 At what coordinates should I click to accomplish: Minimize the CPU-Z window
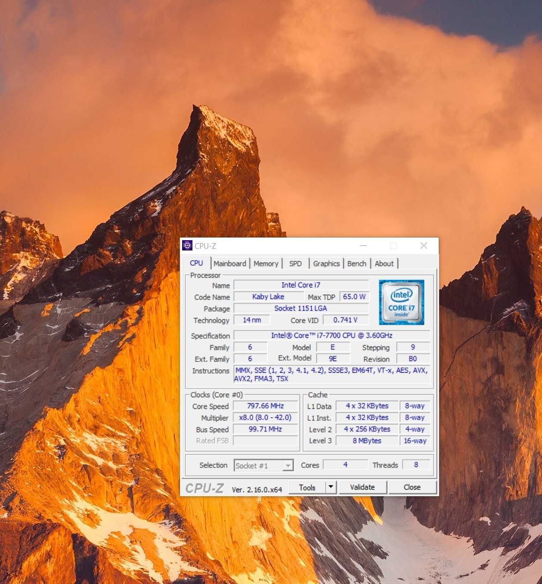point(364,246)
